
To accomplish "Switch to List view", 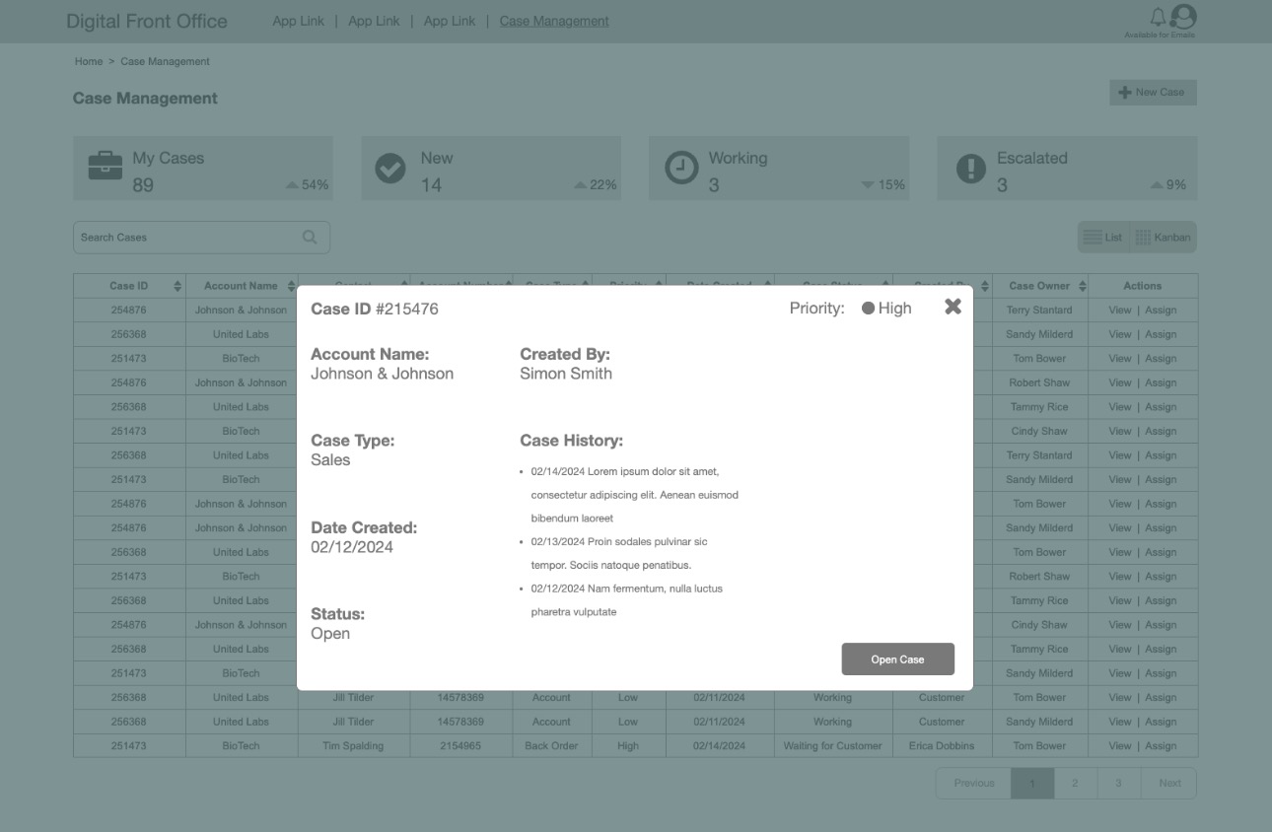I will [x=1103, y=238].
